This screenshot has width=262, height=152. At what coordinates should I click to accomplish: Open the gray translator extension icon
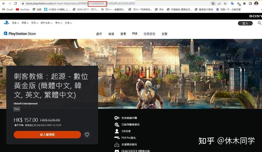[239, 4]
